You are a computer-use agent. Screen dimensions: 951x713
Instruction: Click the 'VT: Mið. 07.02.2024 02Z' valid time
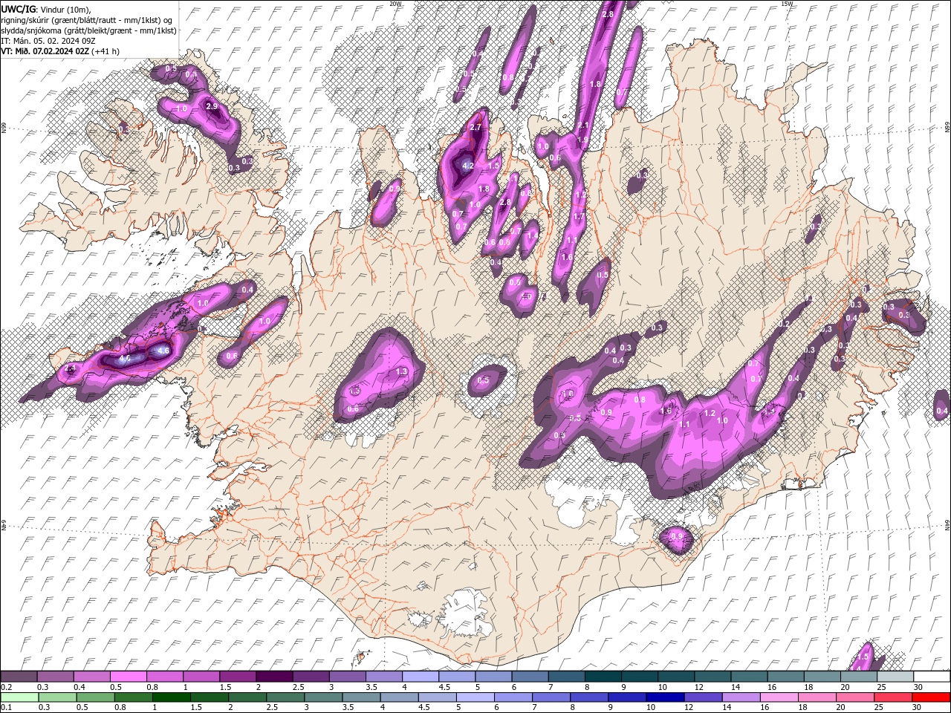point(45,51)
